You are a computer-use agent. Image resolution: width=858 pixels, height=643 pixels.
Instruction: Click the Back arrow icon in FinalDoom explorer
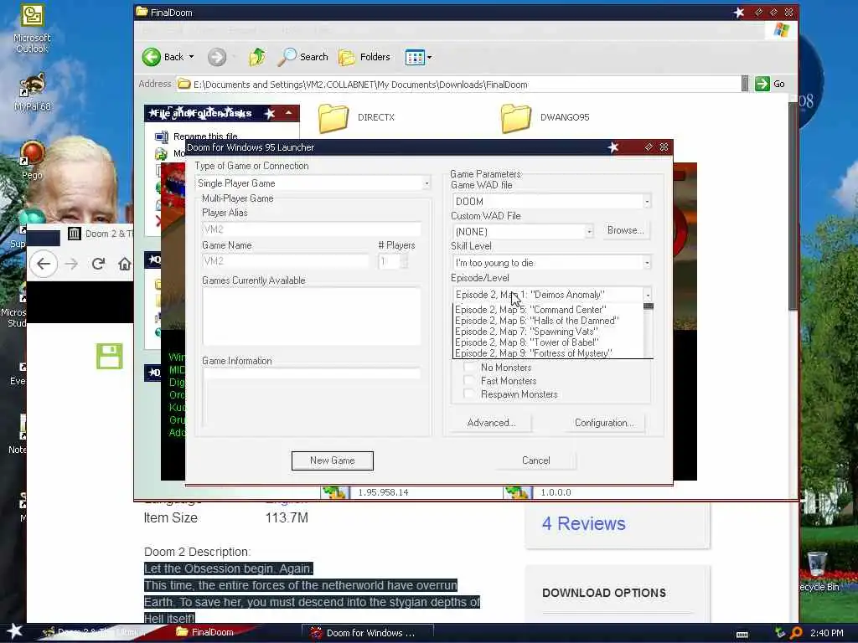coord(152,57)
